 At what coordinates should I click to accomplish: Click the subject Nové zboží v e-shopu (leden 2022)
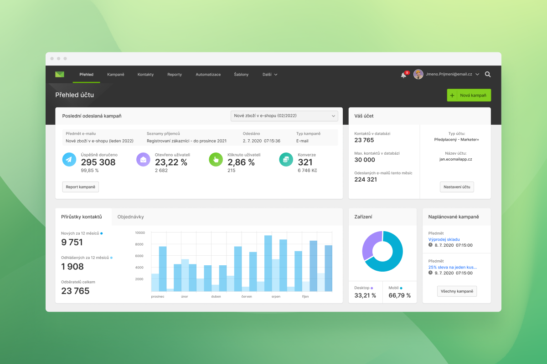[x=99, y=141]
